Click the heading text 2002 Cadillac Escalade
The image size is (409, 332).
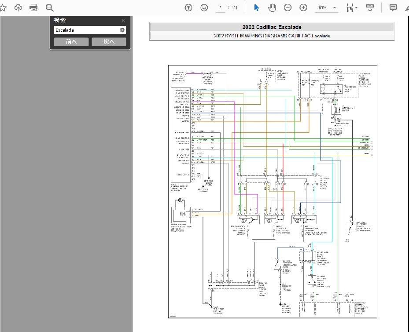click(272, 27)
